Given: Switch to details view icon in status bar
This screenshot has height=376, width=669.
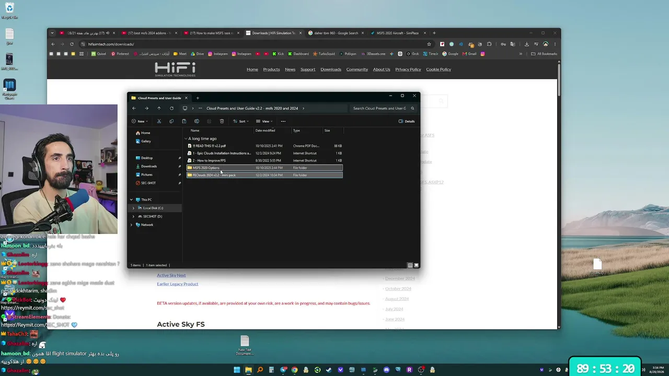Looking at the screenshot, I should (410, 265).
